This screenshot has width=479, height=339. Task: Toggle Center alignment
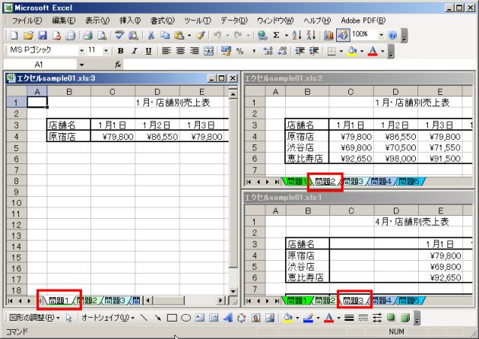click(x=180, y=51)
